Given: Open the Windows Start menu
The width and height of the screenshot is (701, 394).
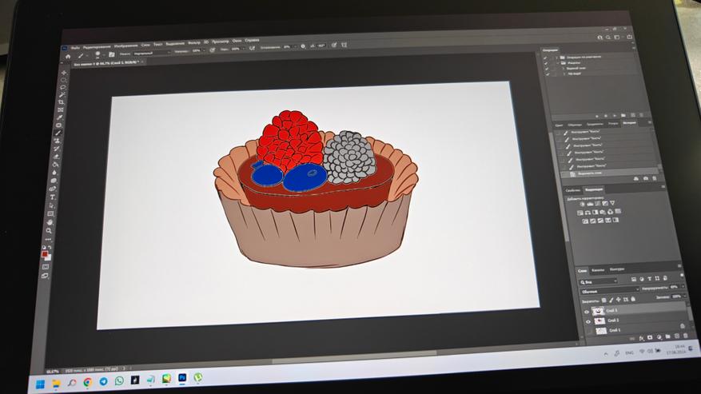Looking at the screenshot, I should tap(40, 384).
